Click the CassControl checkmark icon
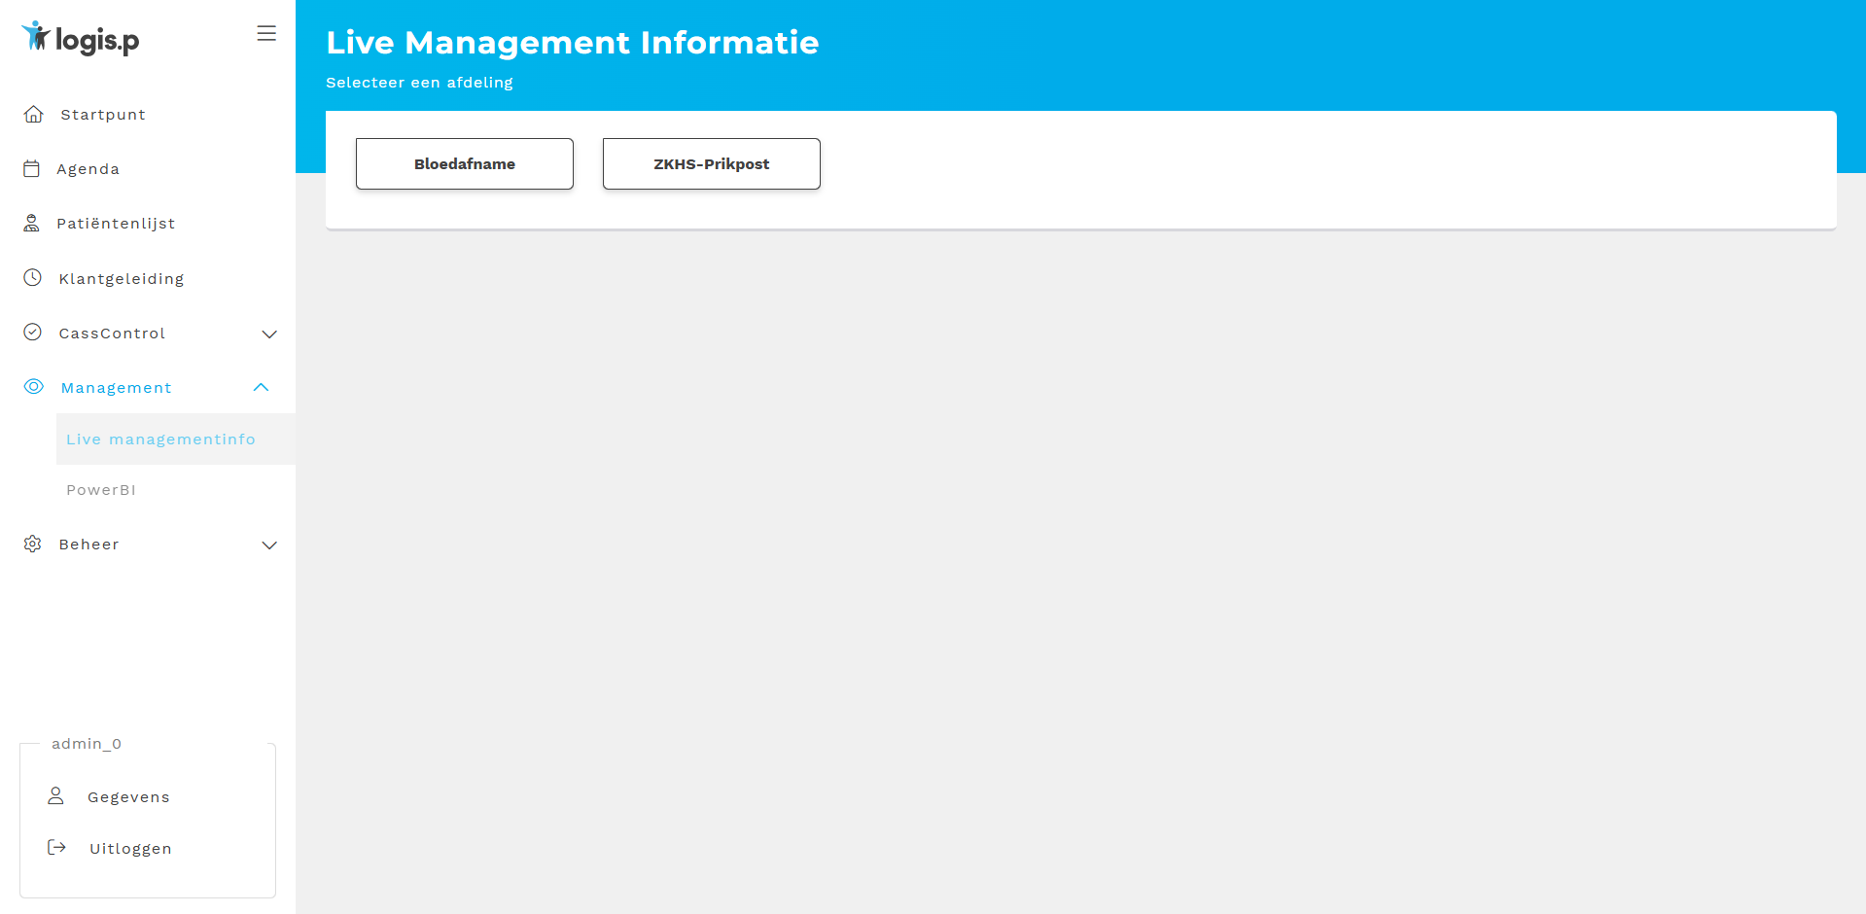1866x914 pixels. (x=34, y=332)
